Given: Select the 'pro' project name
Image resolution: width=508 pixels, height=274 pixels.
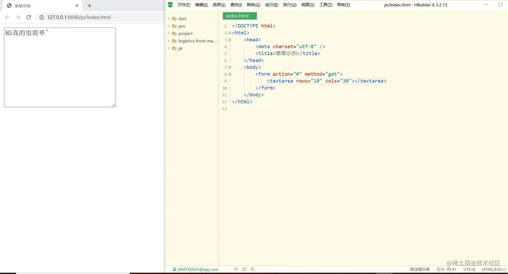Looking at the screenshot, I should (182, 26).
